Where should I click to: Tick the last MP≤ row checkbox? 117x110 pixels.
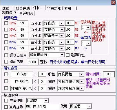pos(6,48)
